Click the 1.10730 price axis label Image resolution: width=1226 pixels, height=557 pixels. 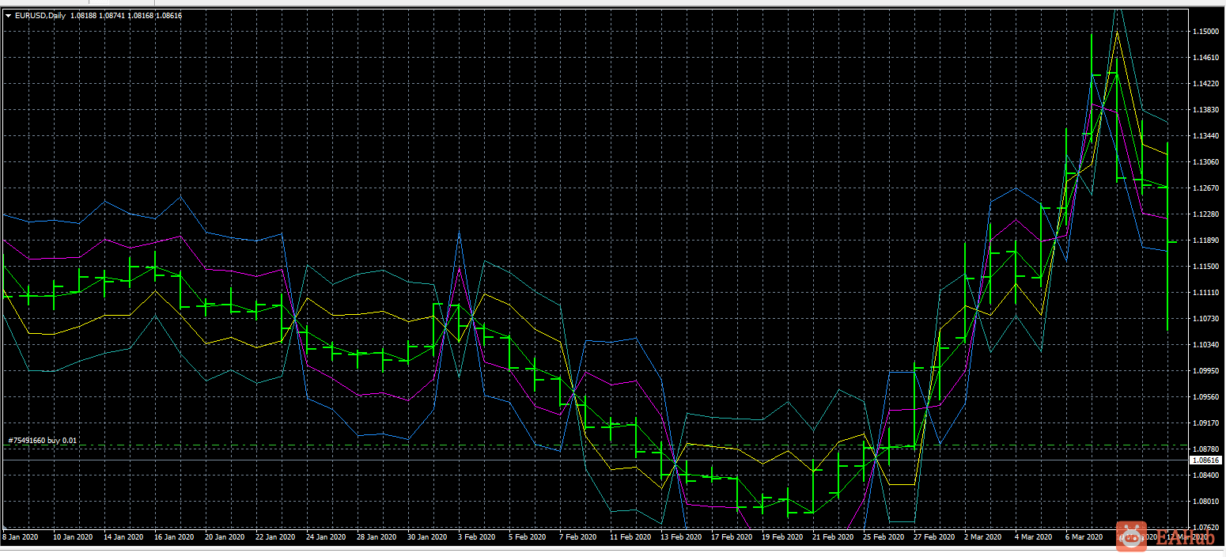pyautogui.click(x=1205, y=318)
